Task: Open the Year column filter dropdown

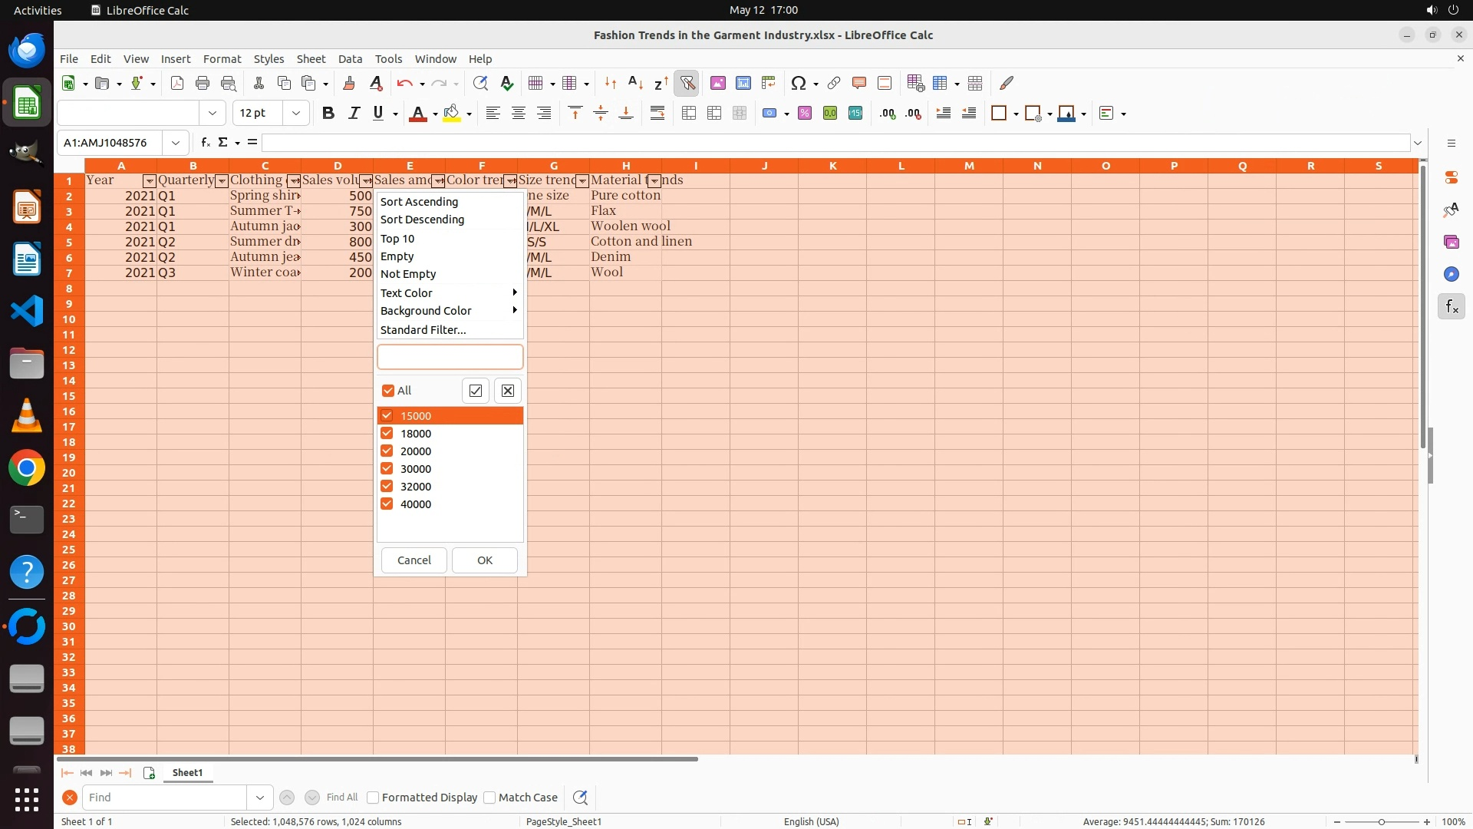Action: [x=149, y=181]
